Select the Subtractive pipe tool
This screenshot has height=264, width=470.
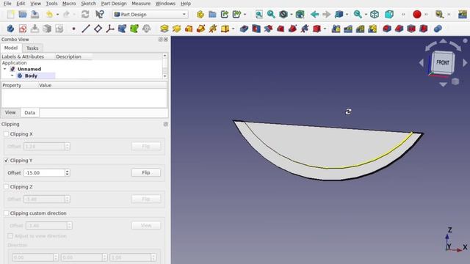click(x=292, y=29)
